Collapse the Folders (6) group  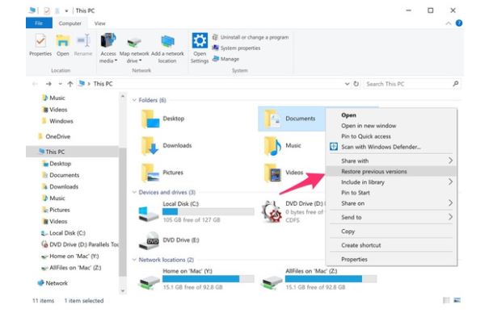point(134,100)
